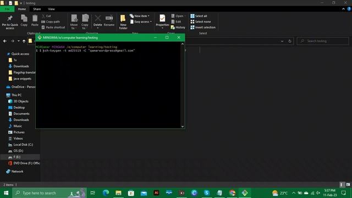Click the Copy to icon

[x=85, y=22]
